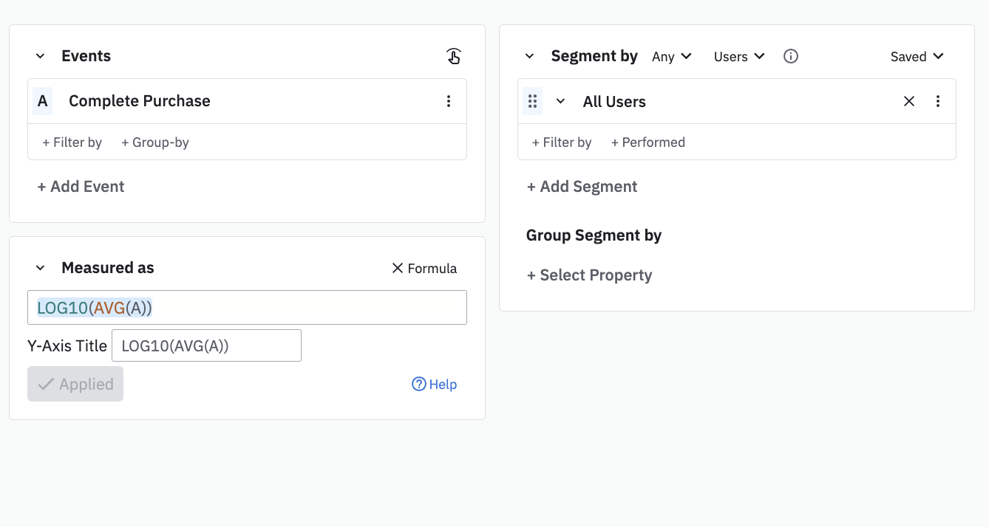
Task: Grab the drag handle beside All Users
Action: pos(532,101)
